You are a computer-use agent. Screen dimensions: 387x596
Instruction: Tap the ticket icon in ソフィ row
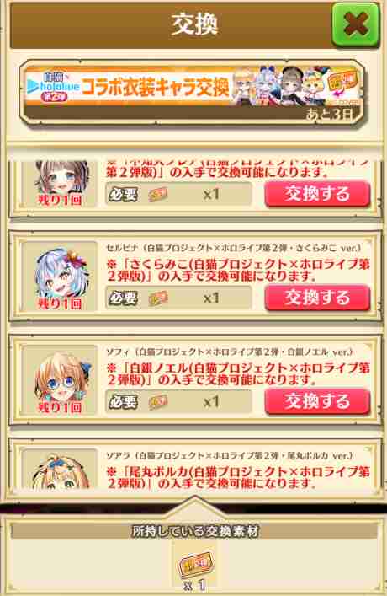point(158,402)
